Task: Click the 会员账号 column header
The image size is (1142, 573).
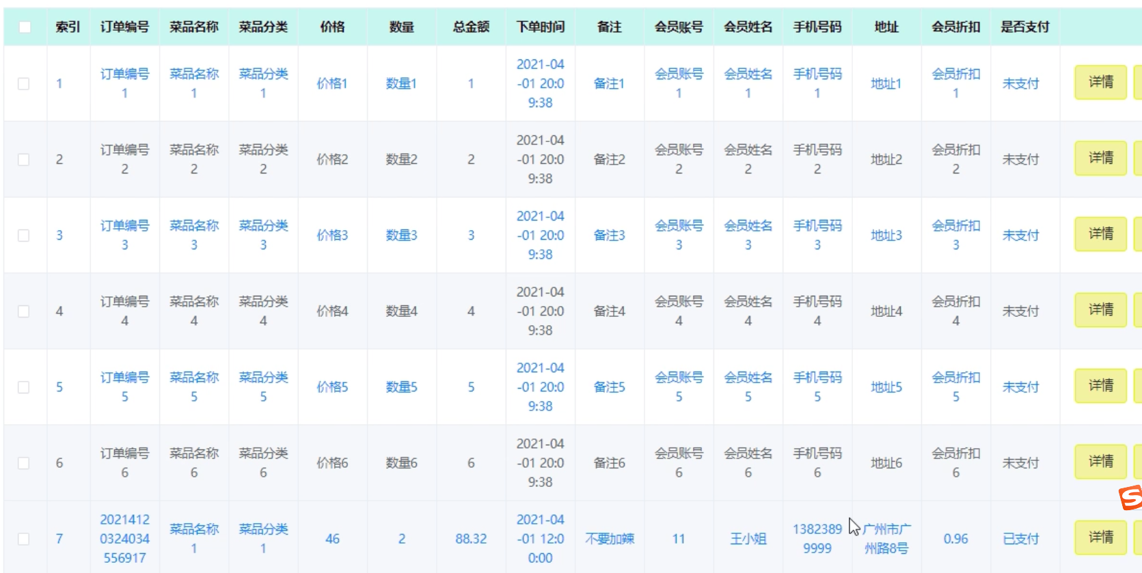Action: click(x=679, y=27)
